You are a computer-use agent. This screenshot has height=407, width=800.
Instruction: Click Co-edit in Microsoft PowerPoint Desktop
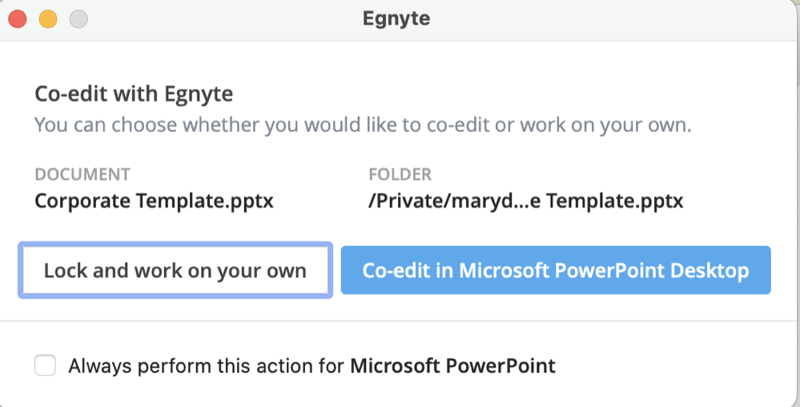[556, 270]
